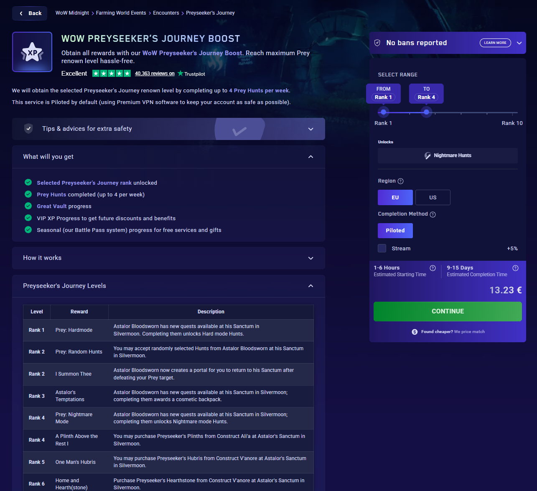The image size is (537, 491).
Task: Click the green CONTINUE button
Action: pos(448,311)
